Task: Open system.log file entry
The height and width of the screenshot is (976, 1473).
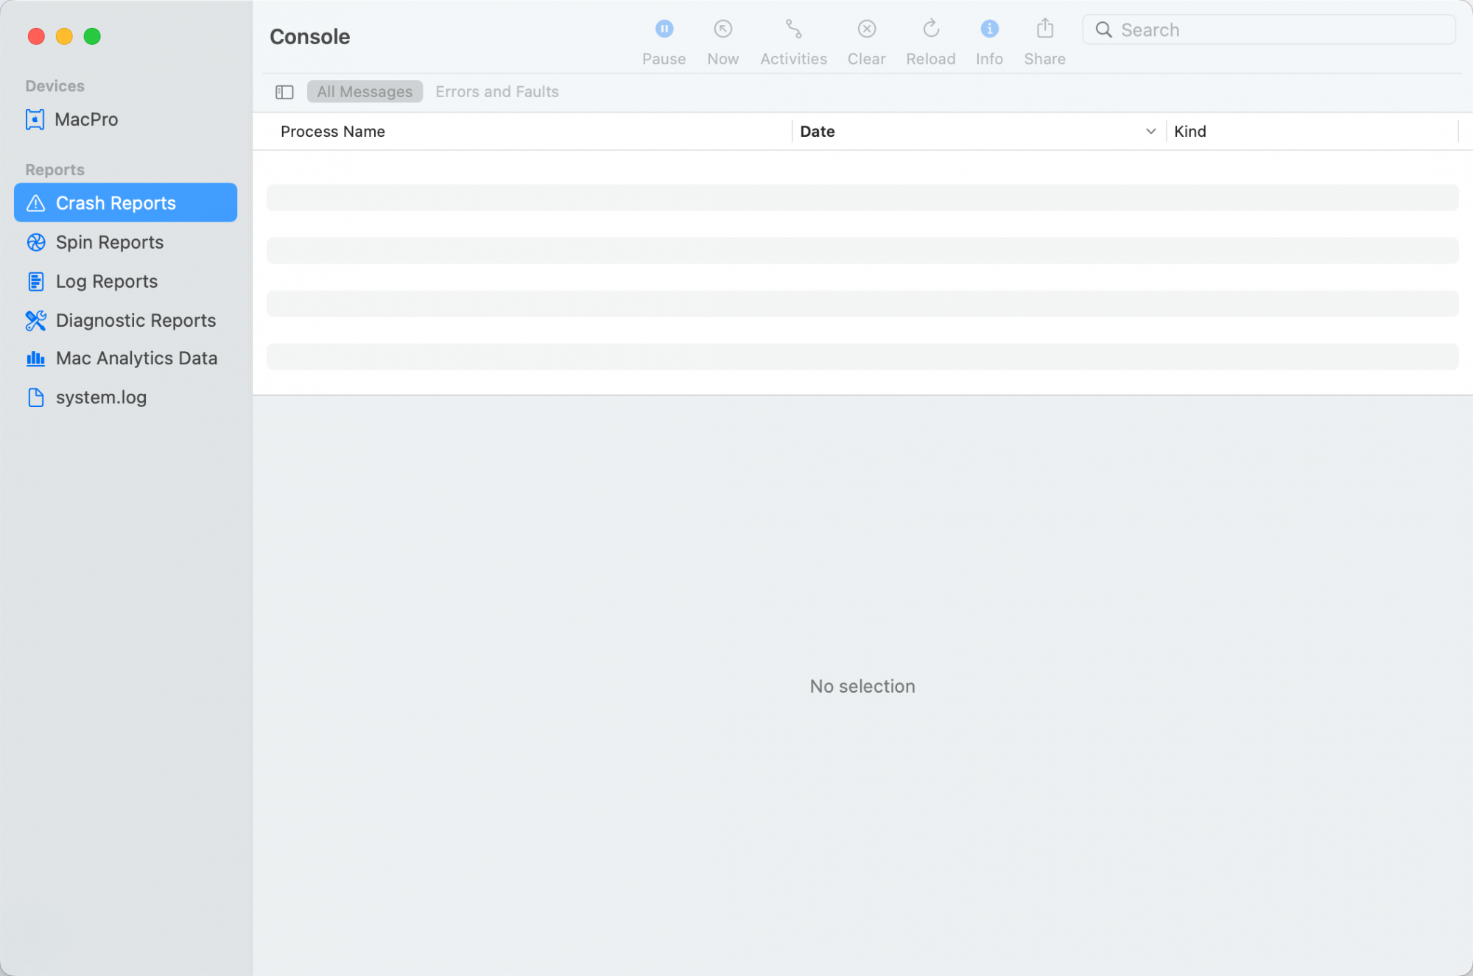Action: [x=101, y=397]
